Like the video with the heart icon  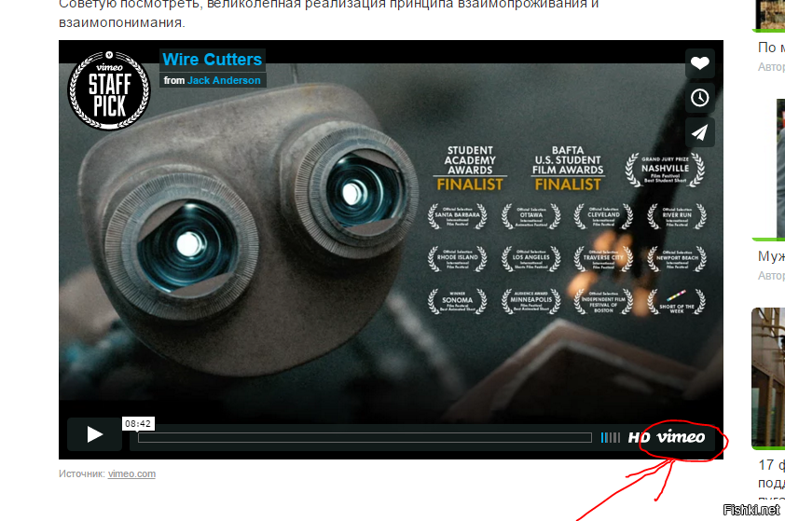pyautogui.click(x=699, y=63)
